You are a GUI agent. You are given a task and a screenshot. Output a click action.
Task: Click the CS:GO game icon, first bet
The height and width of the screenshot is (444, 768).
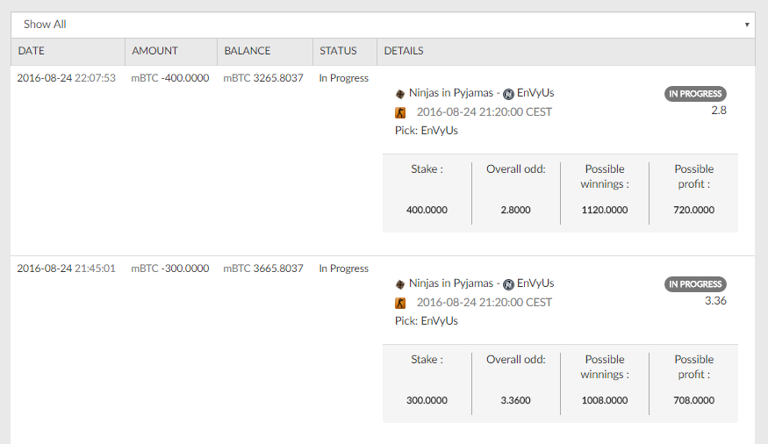pos(400,112)
